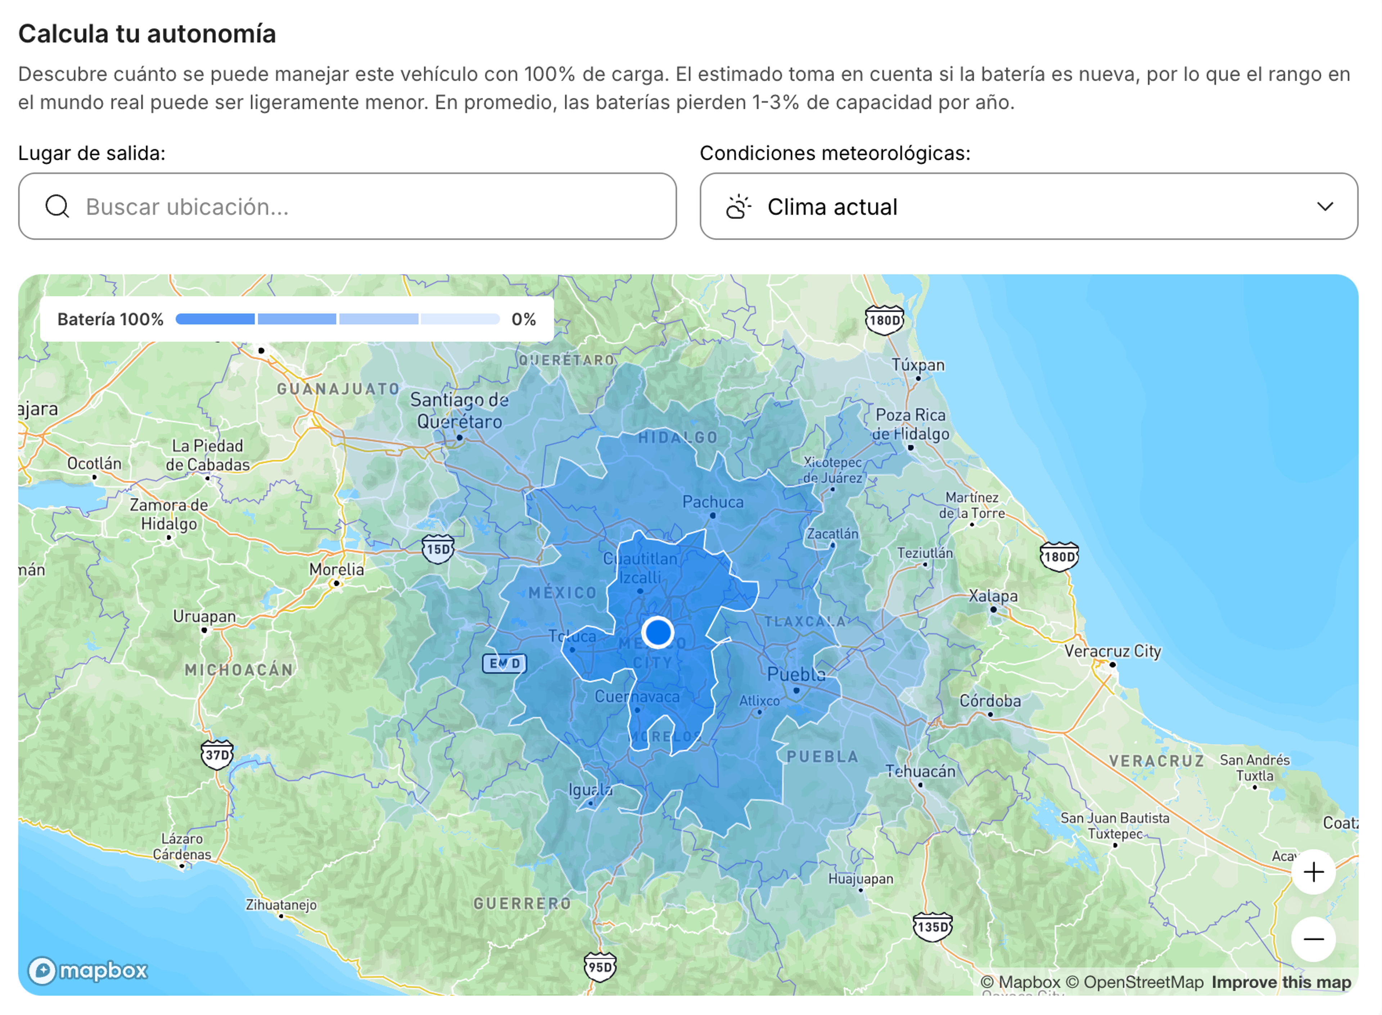Click the Xalapa map label

point(993,596)
